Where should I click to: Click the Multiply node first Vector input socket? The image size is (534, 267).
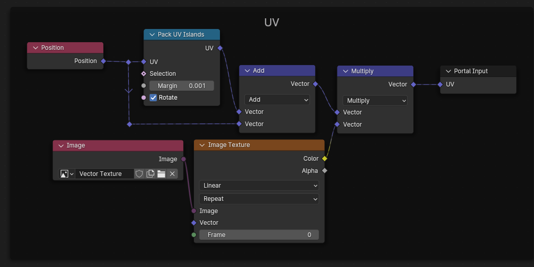(337, 112)
